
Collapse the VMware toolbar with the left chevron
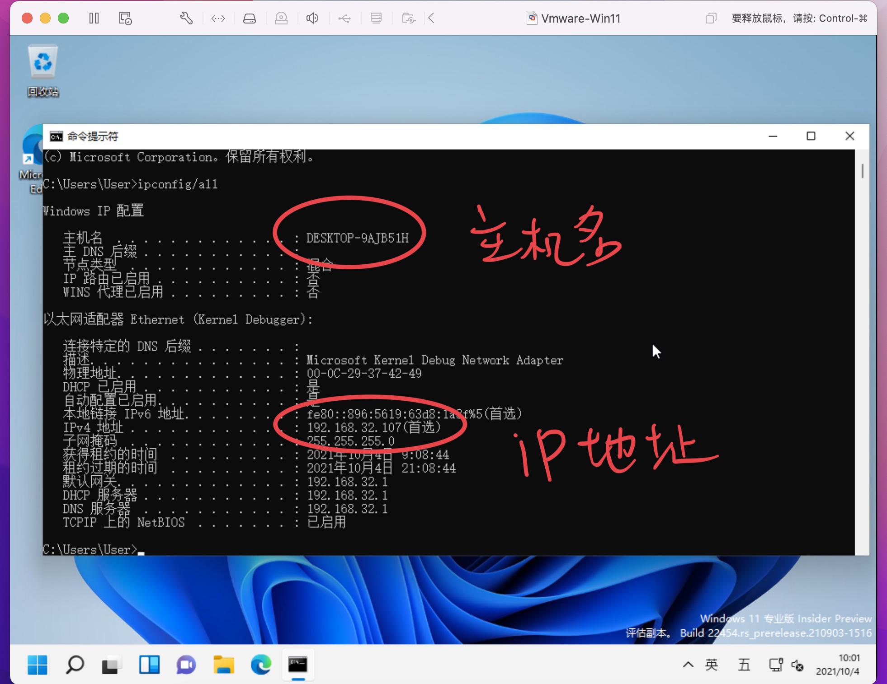coord(431,18)
